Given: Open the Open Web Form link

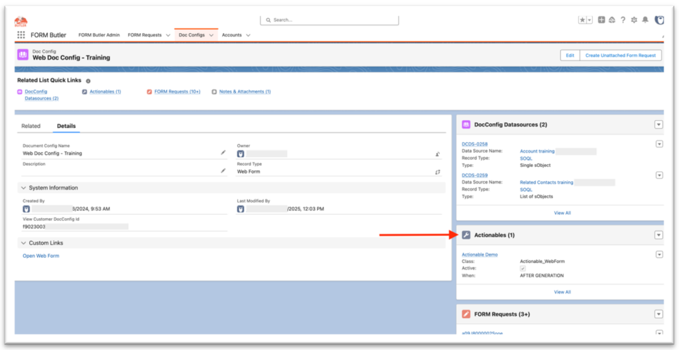Looking at the screenshot, I should 41,256.
